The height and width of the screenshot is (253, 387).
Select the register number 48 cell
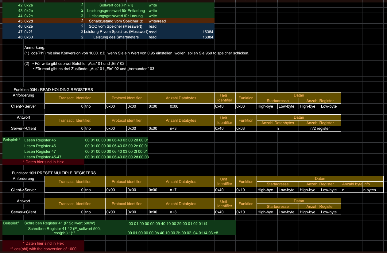(x=20, y=37)
